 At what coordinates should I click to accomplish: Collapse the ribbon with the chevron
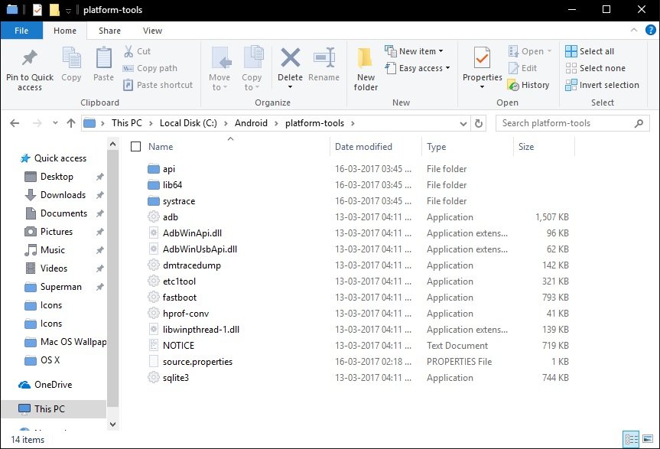tap(633, 31)
